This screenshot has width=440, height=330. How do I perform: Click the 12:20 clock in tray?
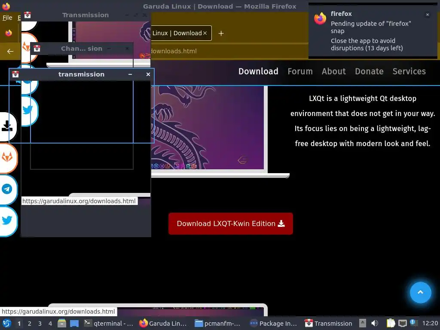[430, 323]
